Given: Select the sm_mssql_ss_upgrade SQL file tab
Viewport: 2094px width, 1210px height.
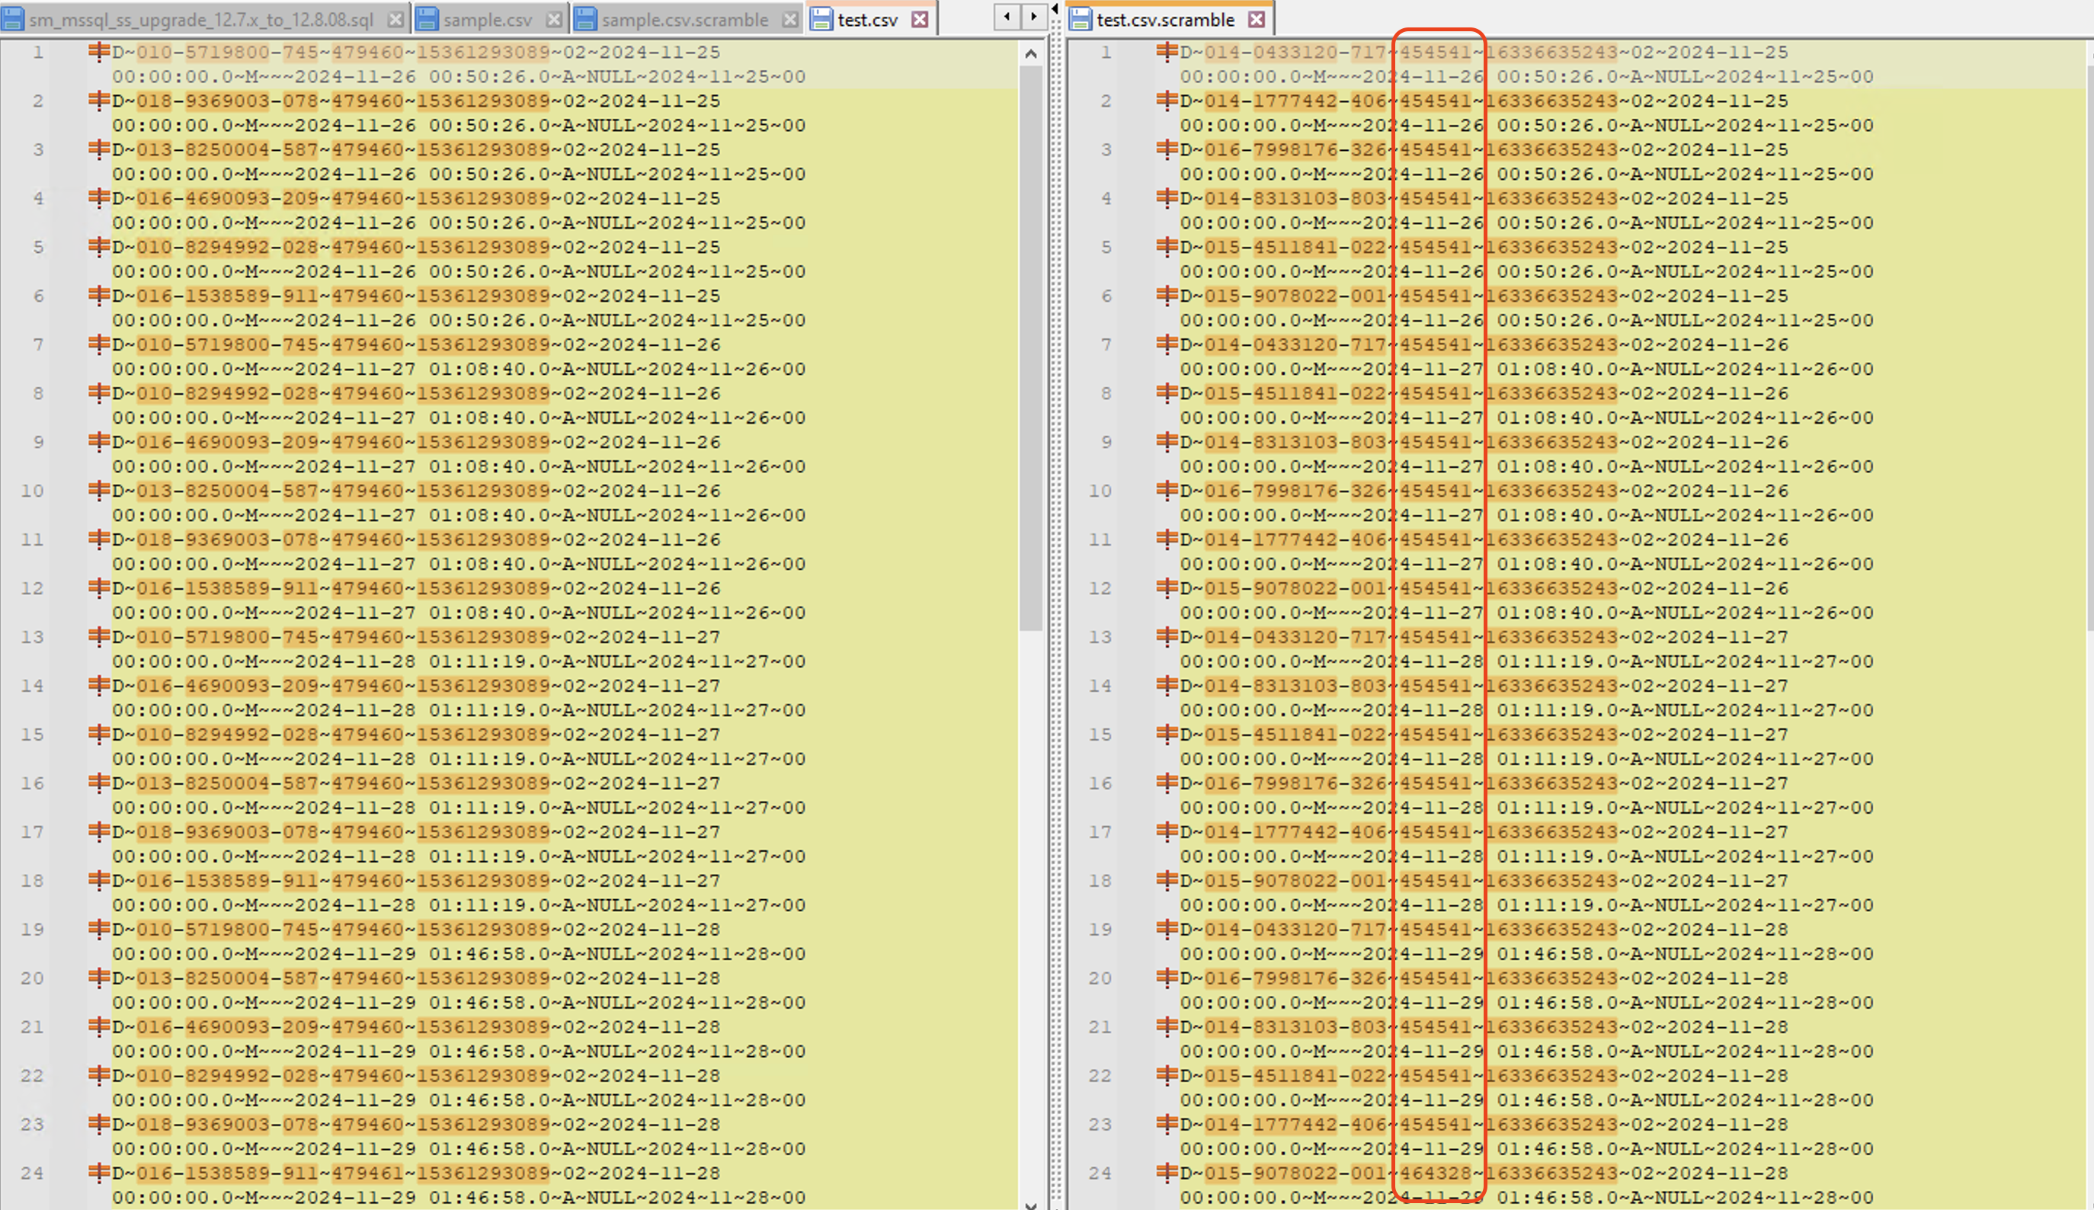Looking at the screenshot, I should [x=200, y=19].
